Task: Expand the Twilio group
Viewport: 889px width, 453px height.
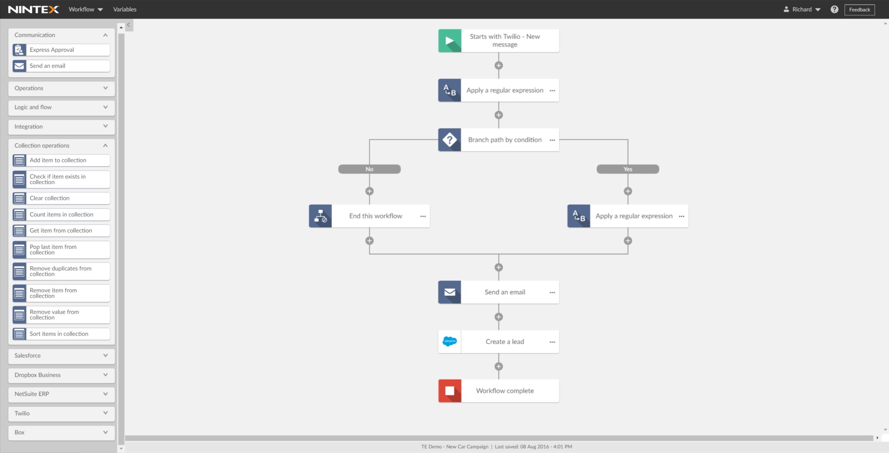Action: click(x=106, y=413)
